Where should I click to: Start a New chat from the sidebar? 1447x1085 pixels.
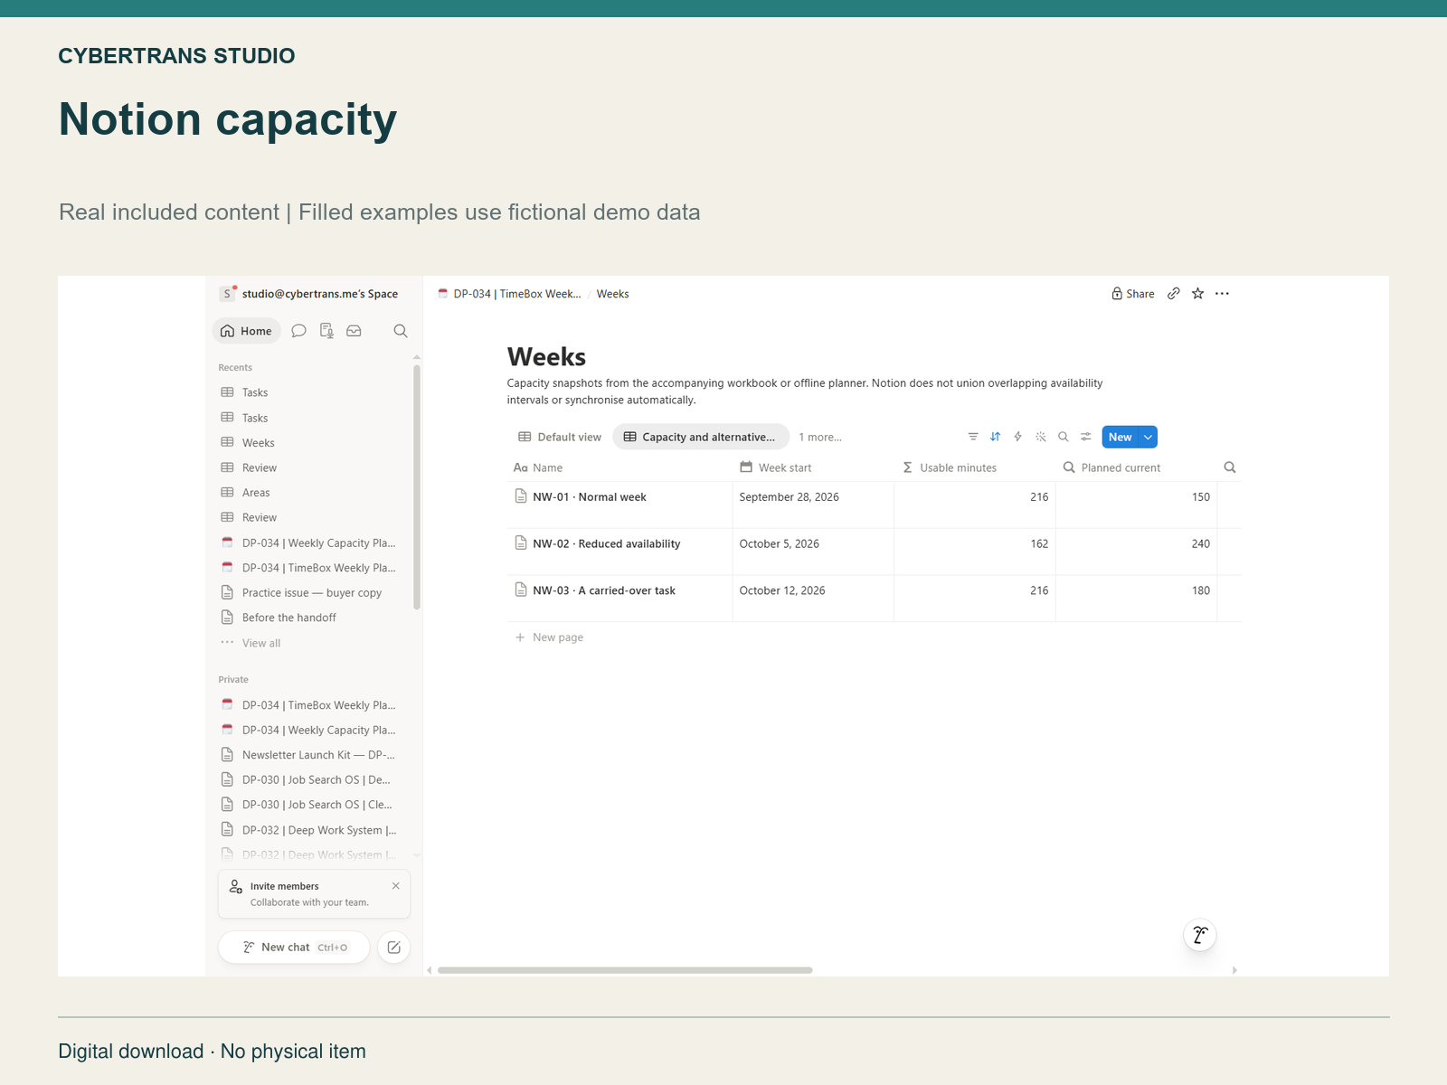(x=294, y=948)
